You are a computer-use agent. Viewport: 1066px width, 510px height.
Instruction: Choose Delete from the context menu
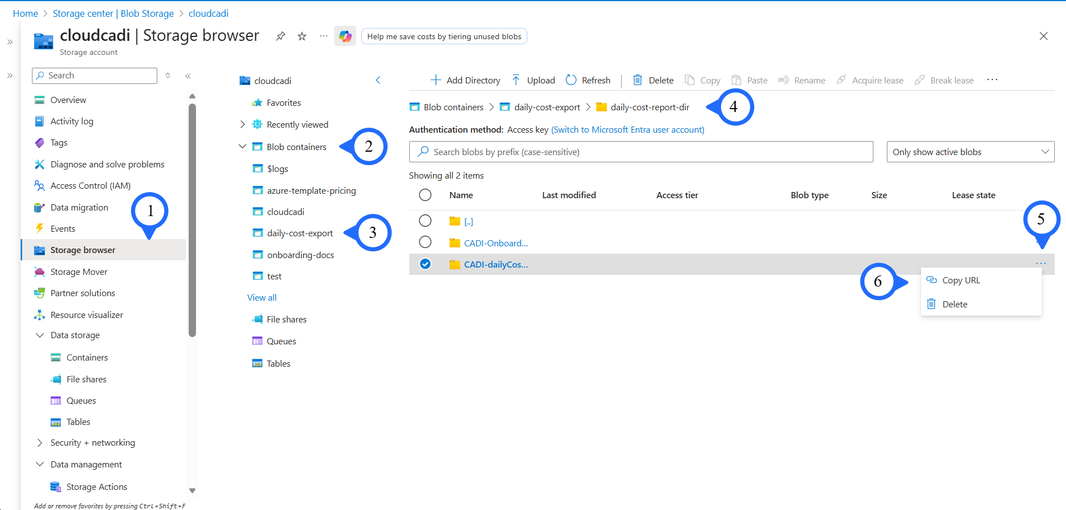tap(955, 305)
